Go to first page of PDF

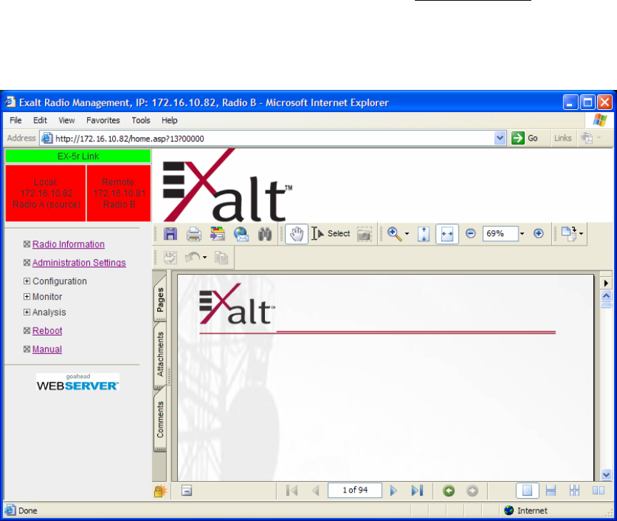click(x=291, y=491)
